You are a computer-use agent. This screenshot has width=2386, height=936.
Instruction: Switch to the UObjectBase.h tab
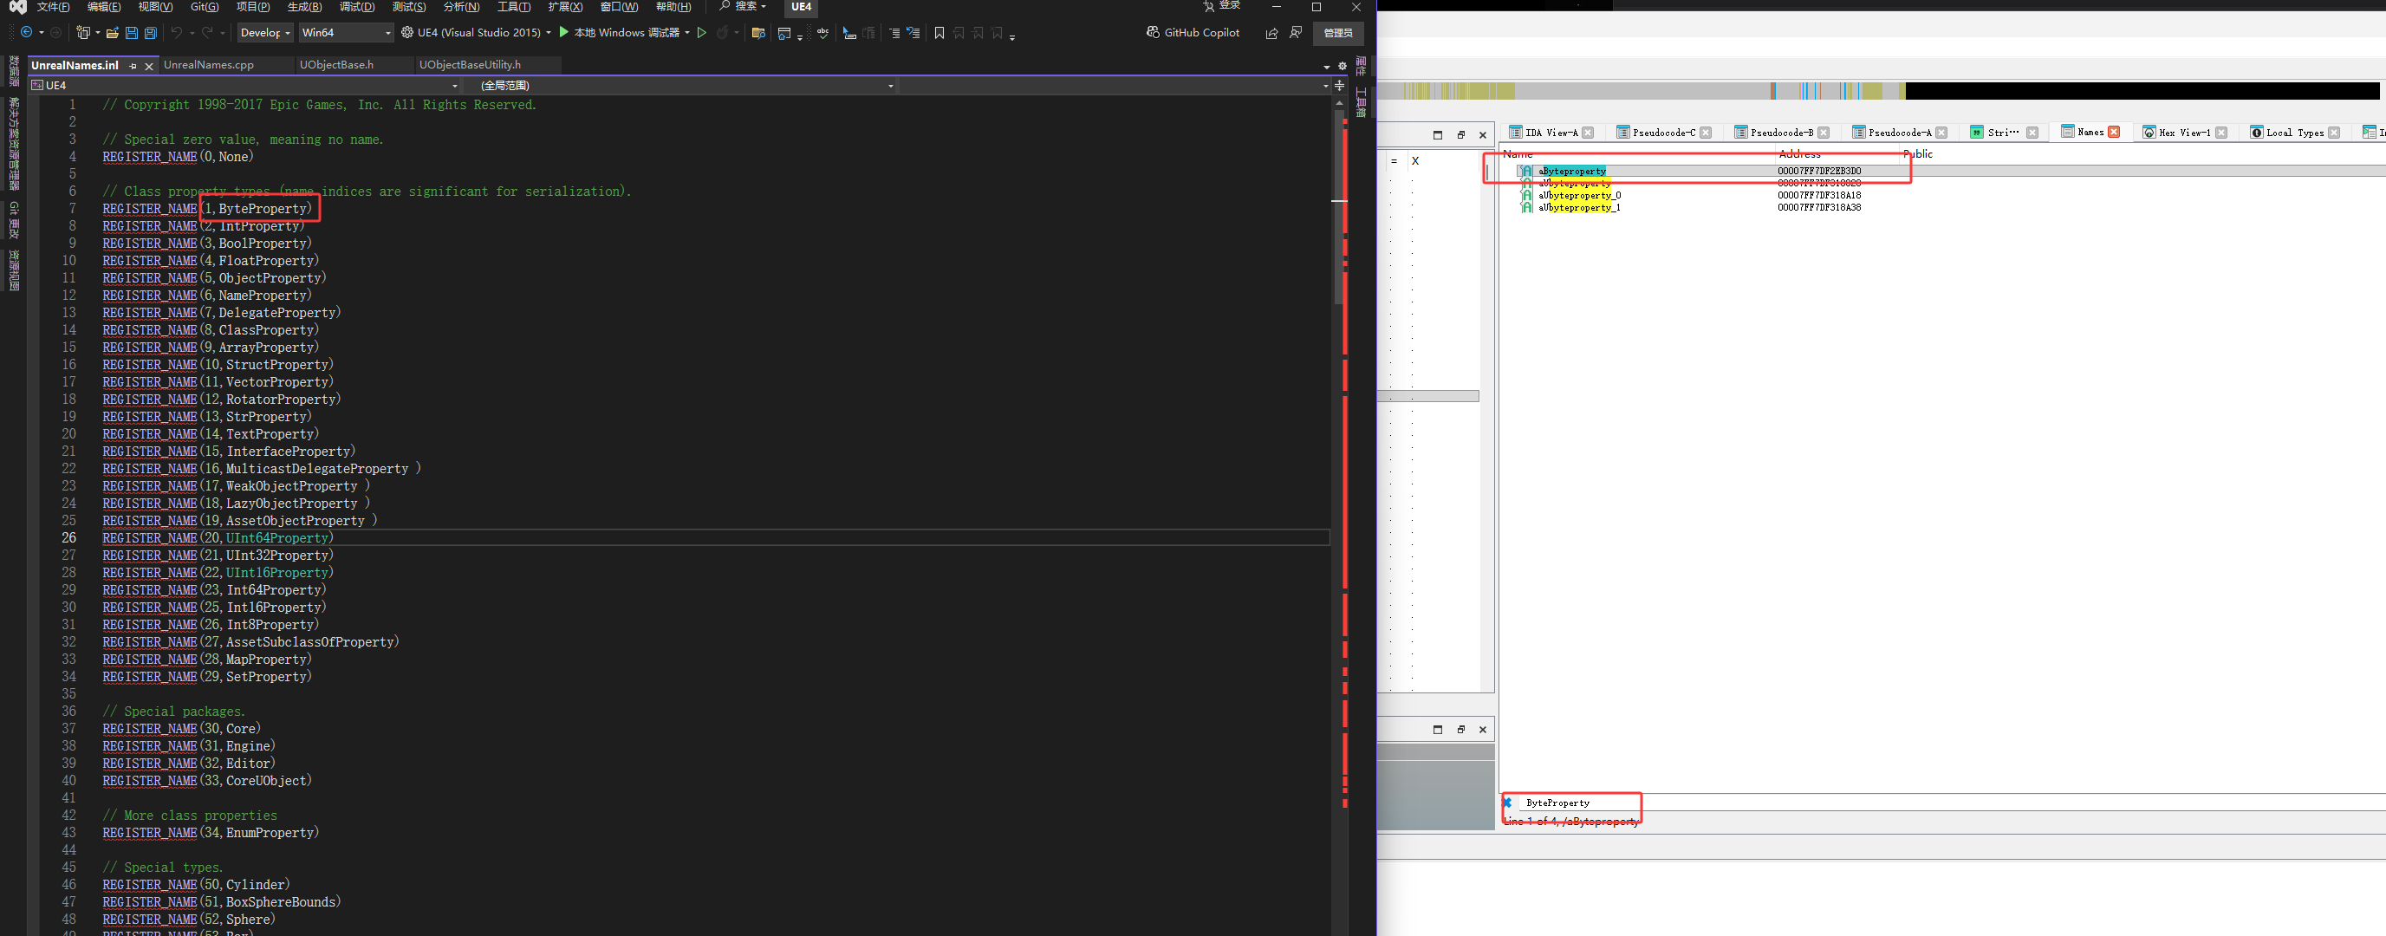[336, 65]
